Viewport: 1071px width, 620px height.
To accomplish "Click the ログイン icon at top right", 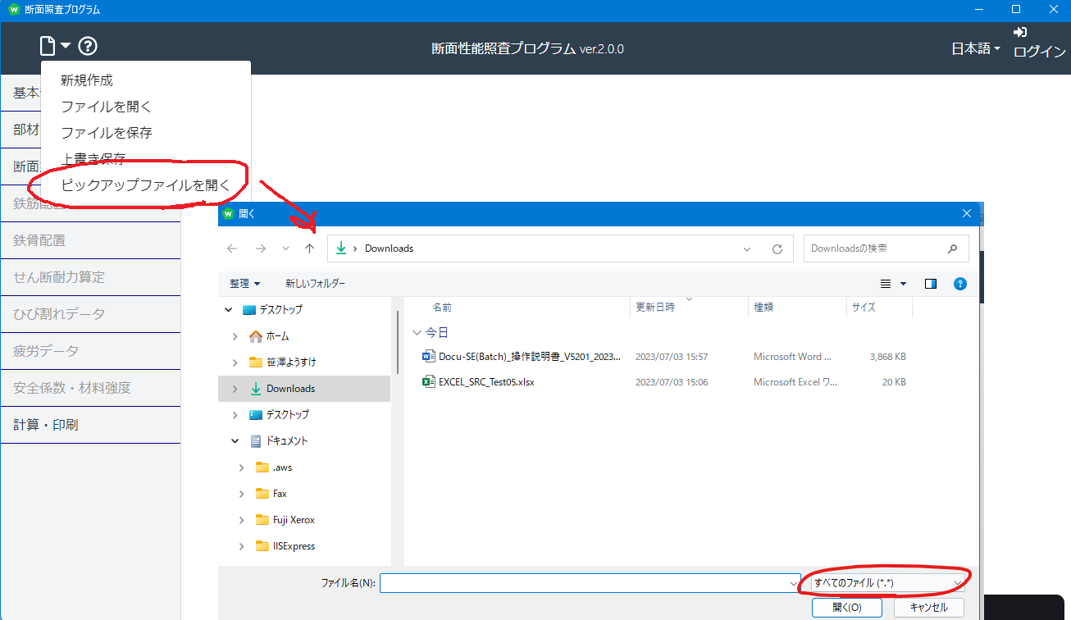I will [x=1019, y=33].
